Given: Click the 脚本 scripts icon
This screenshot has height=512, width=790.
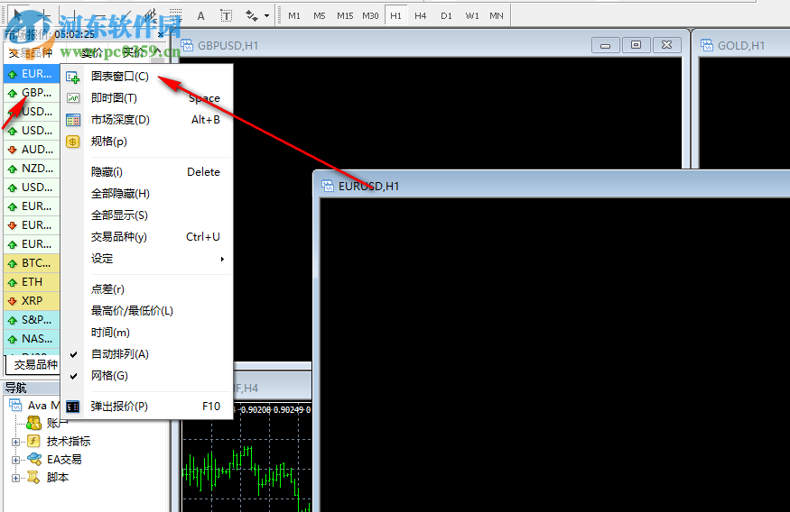Looking at the screenshot, I should pyautogui.click(x=33, y=477).
